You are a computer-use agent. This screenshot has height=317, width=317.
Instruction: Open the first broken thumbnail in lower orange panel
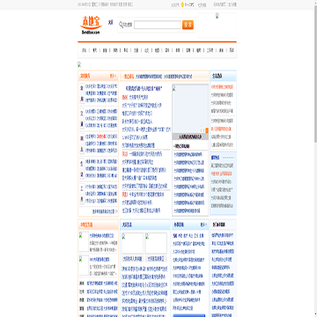pos(84,241)
